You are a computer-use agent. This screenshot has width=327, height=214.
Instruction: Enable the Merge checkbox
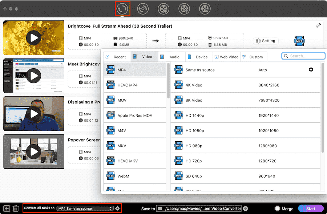[x=277, y=209]
